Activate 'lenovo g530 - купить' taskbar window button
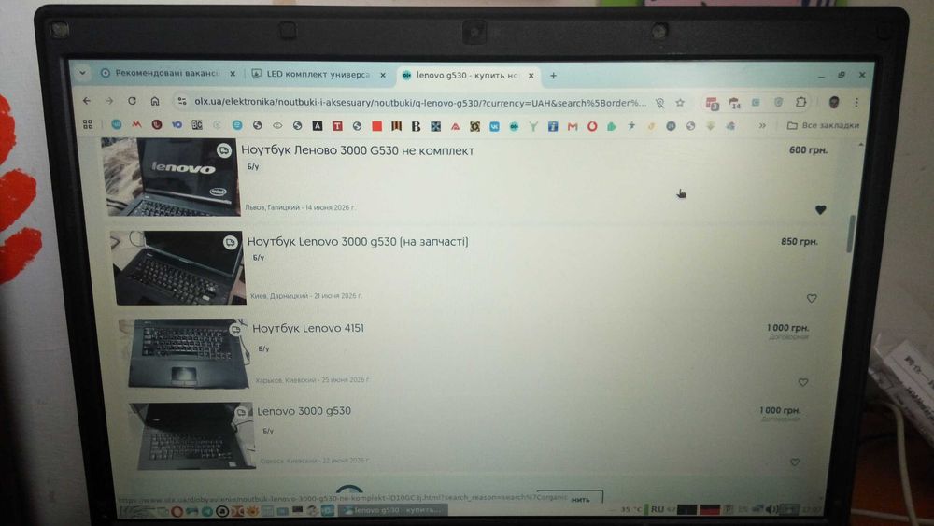Image resolution: width=934 pixels, height=526 pixels. tap(392, 510)
